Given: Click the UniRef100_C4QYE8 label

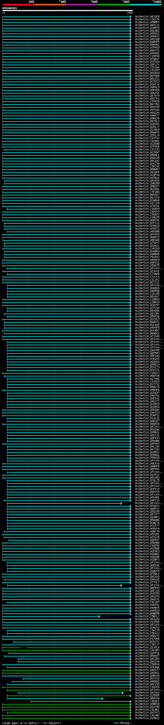Looking at the screenshot, I should point(147,687).
